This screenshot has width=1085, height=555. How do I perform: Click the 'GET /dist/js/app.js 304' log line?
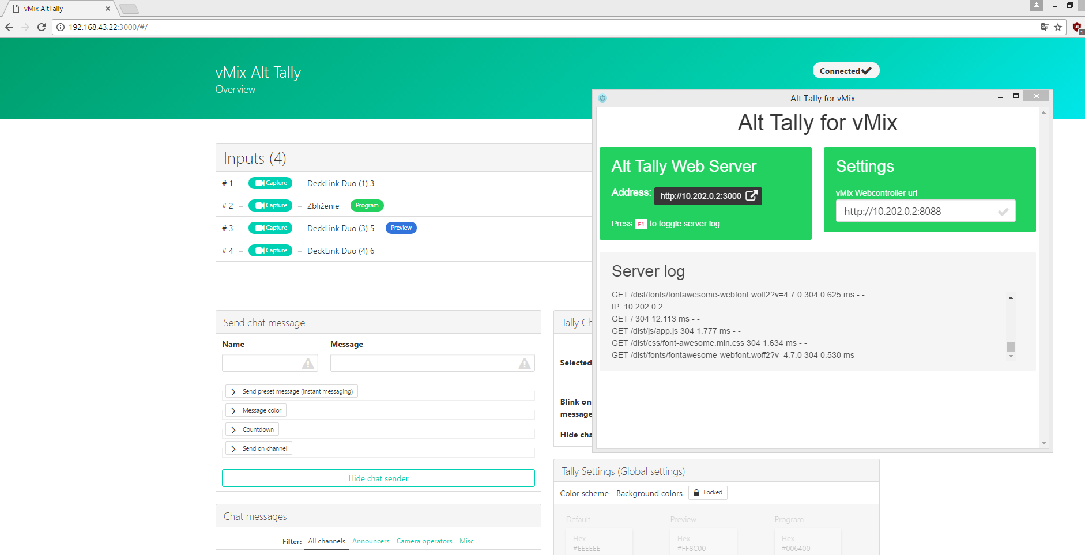(x=676, y=331)
